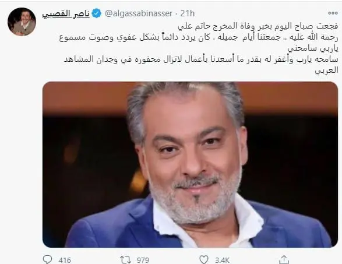This screenshot has width=342, height=264.
Task: Visit the @algassabinasser handle link
Action: click(x=139, y=13)
